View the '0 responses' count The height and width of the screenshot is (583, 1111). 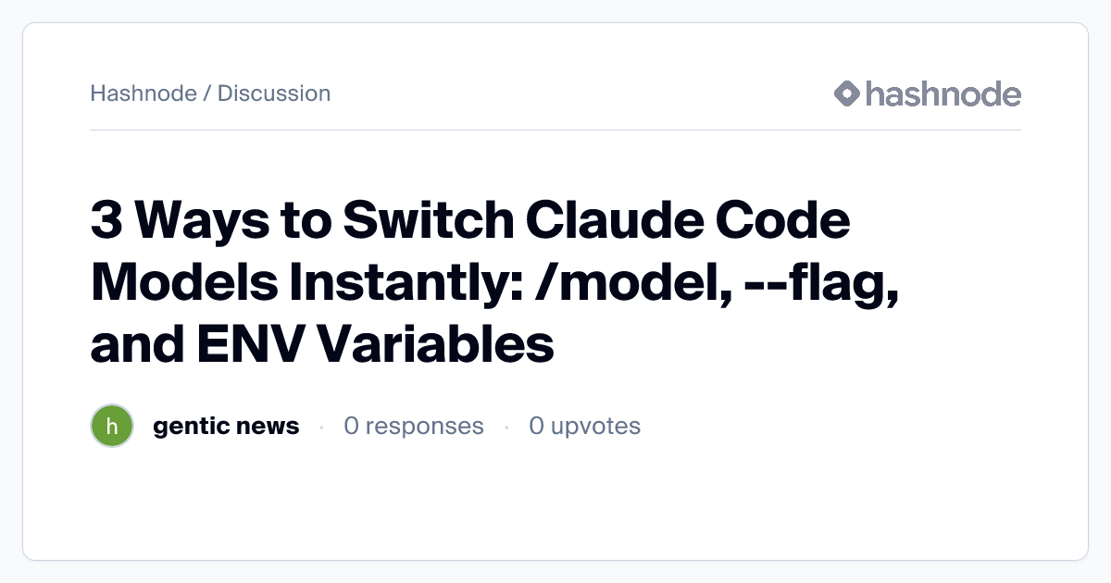(413, 427)
